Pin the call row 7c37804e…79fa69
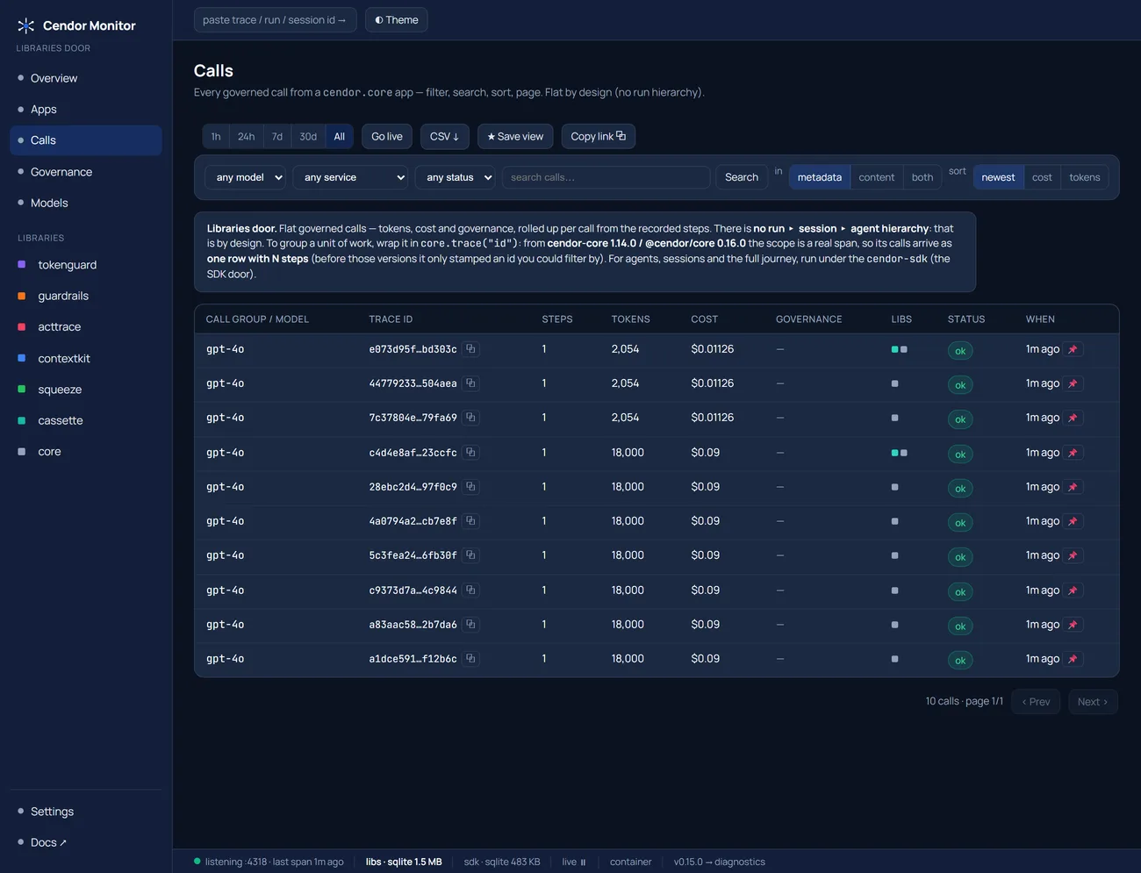The image size is (1141, 873). pyautogui.click(x=1073, y=418)
